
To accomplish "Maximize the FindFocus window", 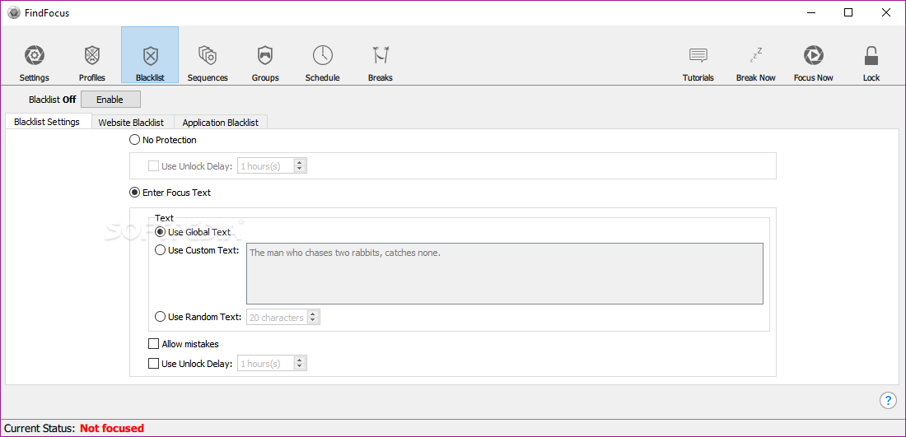I will tap(848, 12).
